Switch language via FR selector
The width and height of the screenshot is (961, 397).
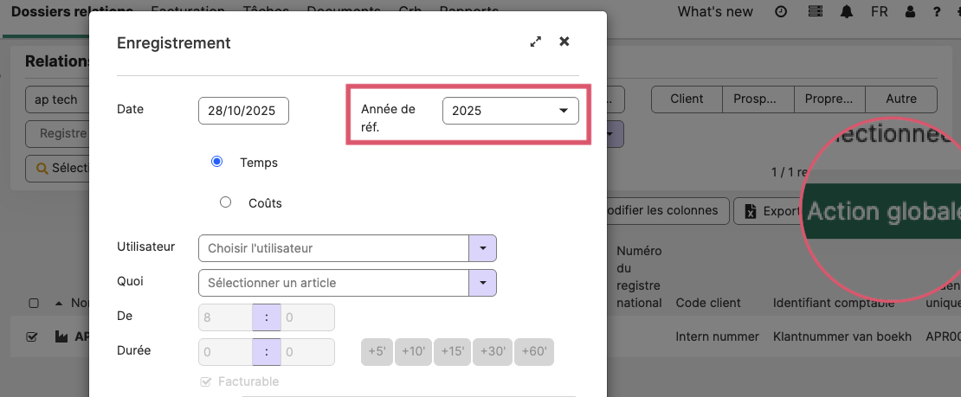click(x=879, y=11)
